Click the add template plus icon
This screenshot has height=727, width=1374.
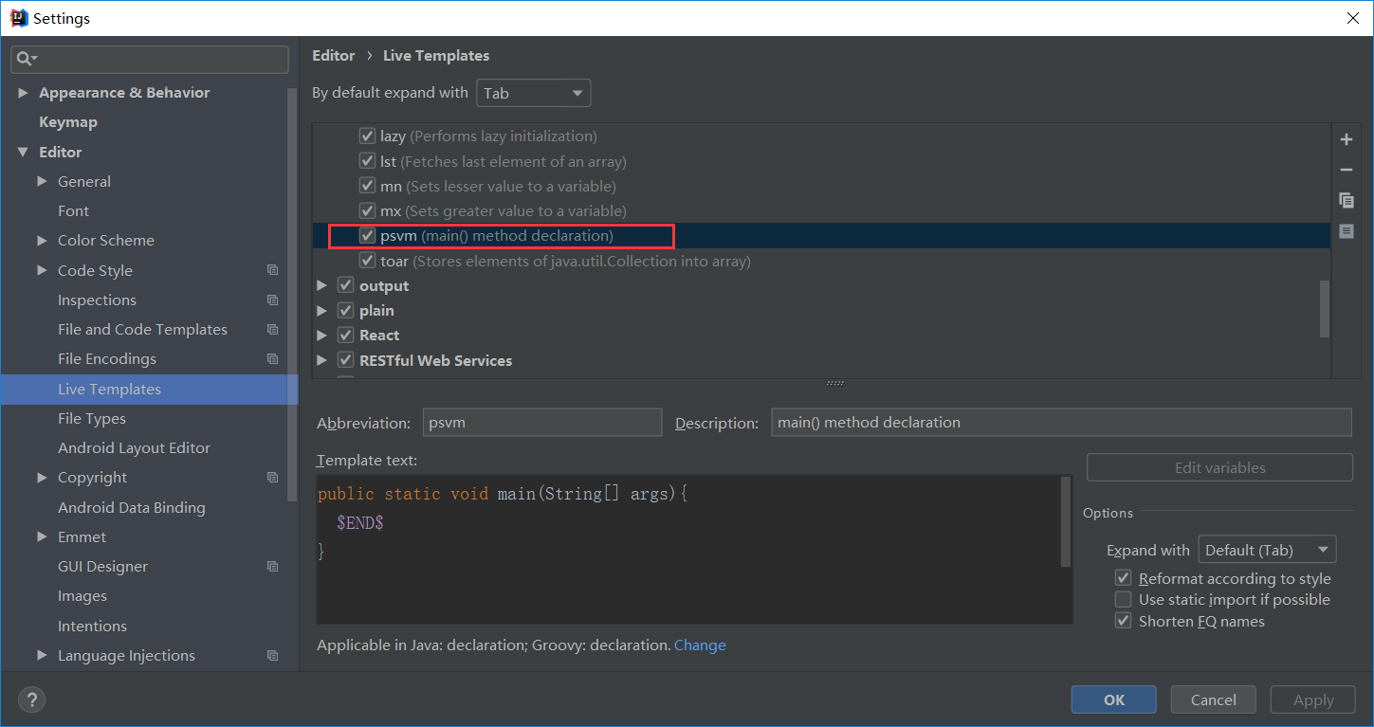[x=1346, y=140]
